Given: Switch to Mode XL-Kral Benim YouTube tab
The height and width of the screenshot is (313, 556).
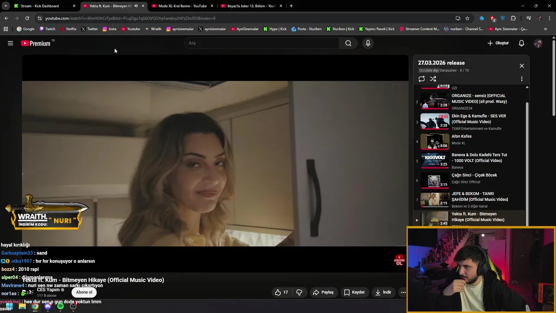Looking at the screenshot, I should 182,6.
